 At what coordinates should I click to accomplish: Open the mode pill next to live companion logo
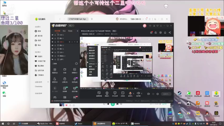71,26
